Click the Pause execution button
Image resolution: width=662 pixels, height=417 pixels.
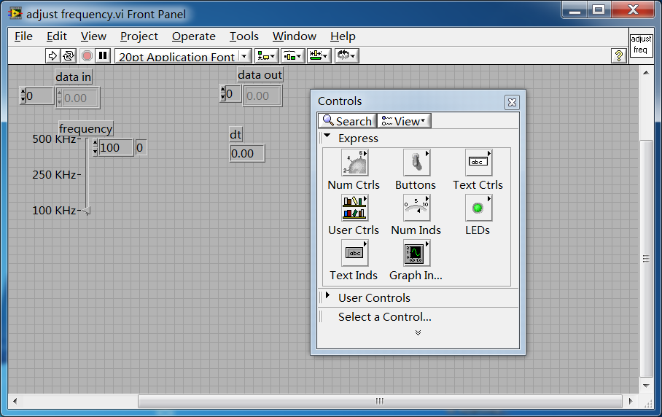pos(103,55)
